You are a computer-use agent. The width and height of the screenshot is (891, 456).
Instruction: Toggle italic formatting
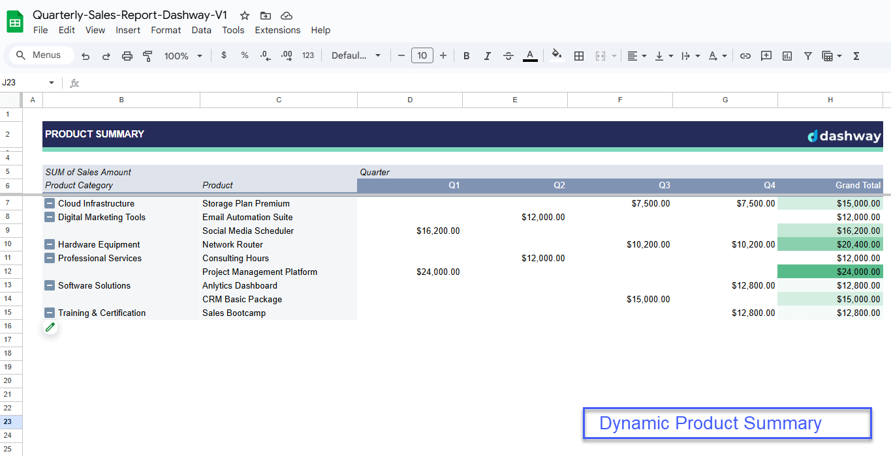[488, 56]
